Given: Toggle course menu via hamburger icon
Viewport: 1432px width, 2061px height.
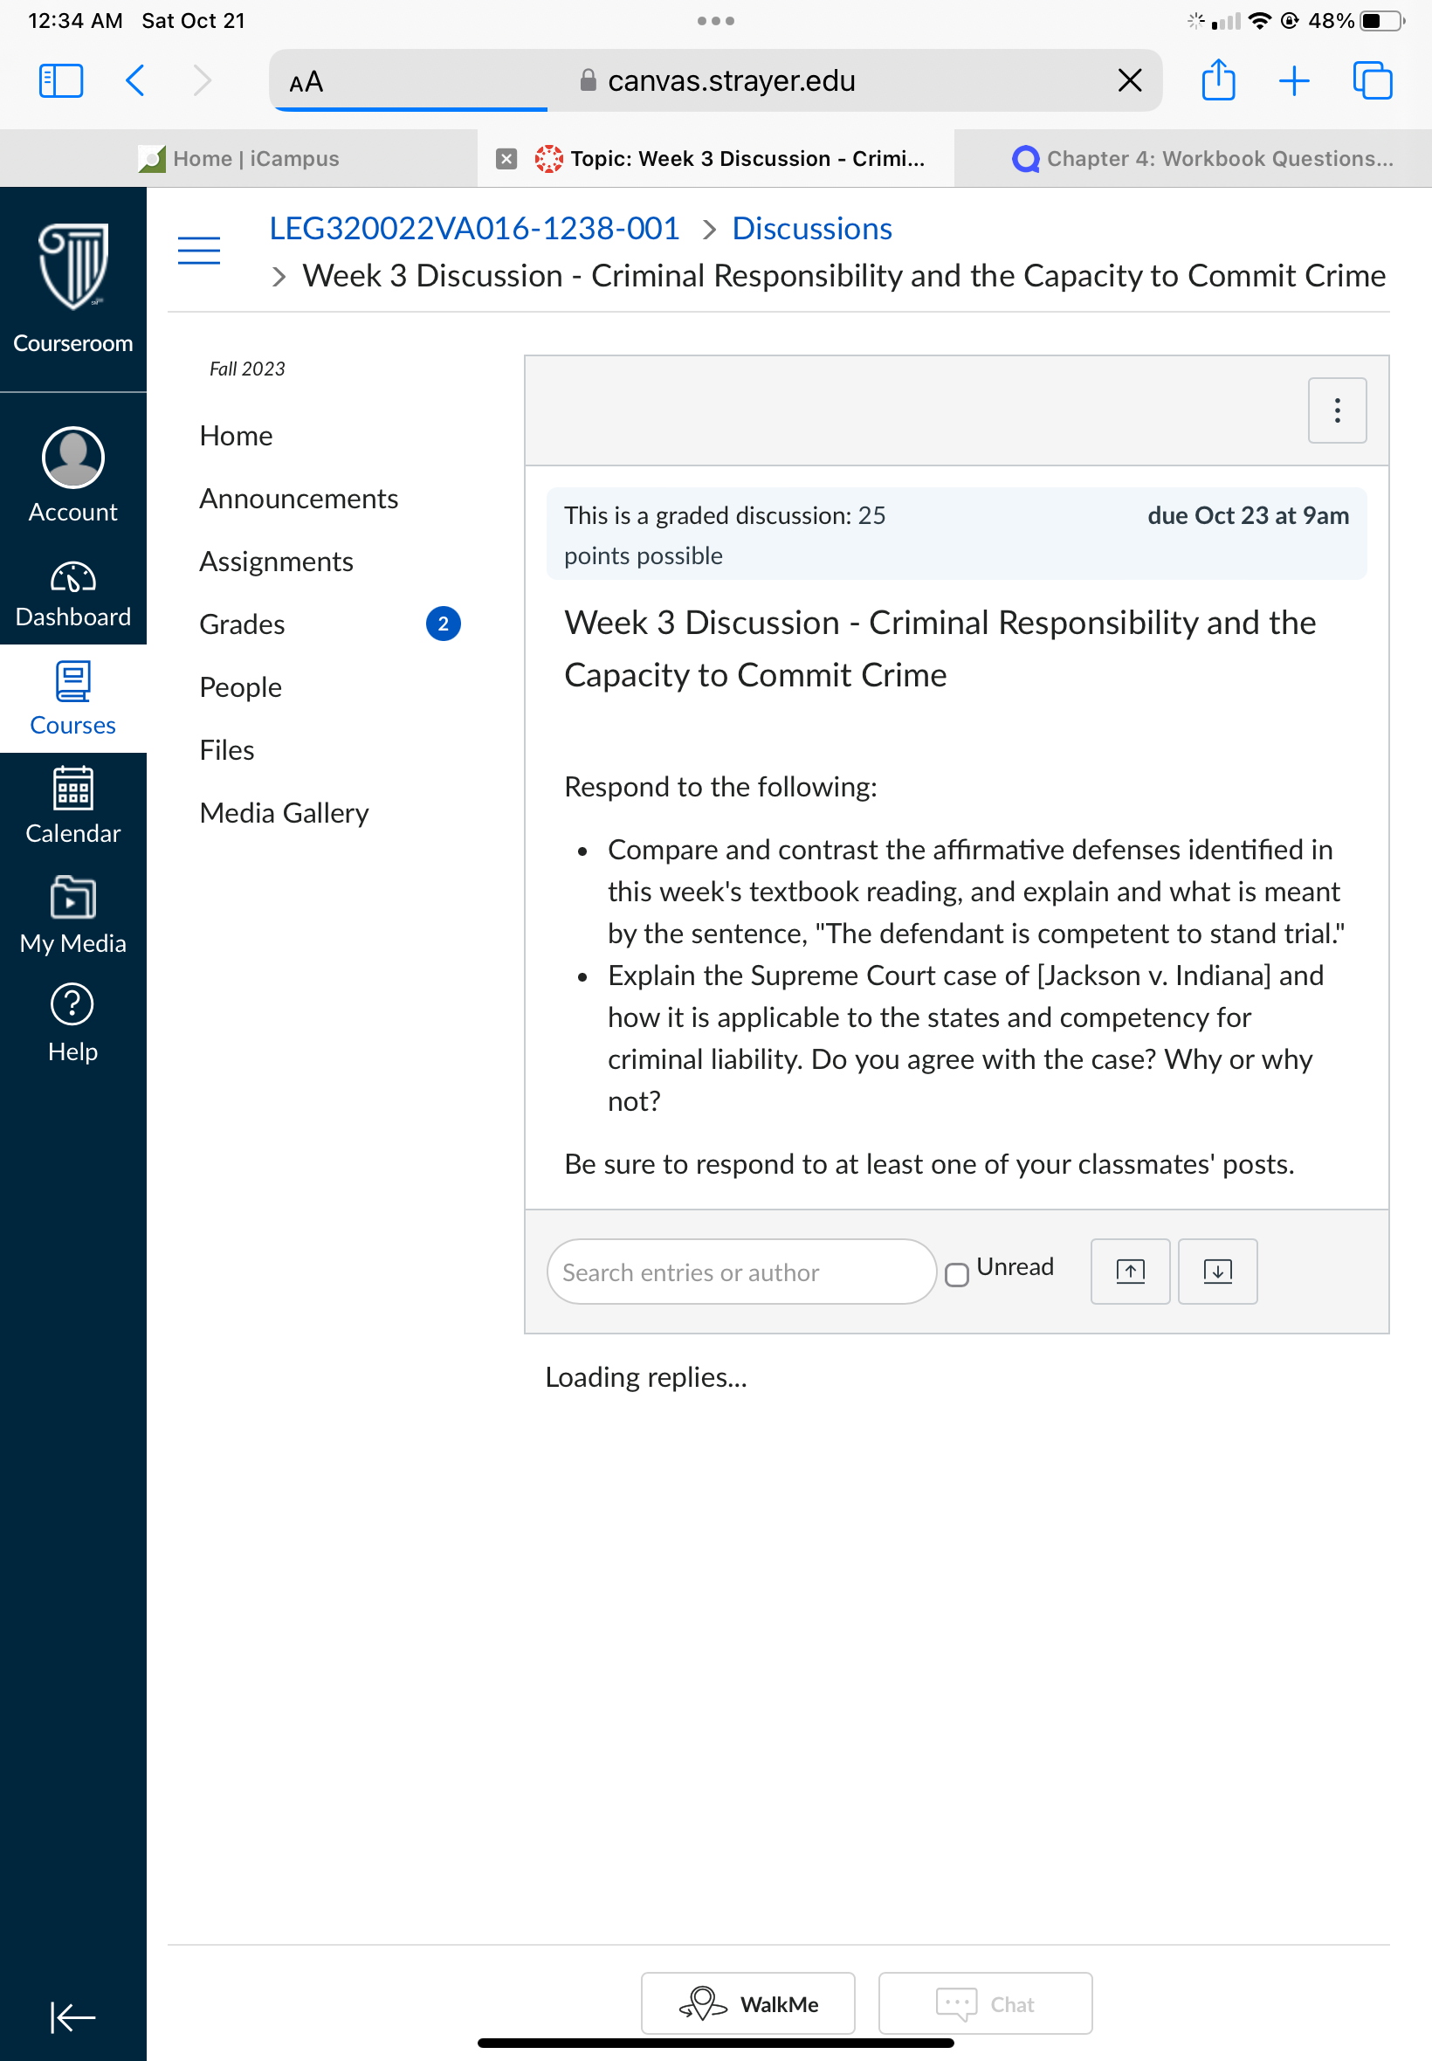Looking at the screenshot, I should (x=199, y=251).
